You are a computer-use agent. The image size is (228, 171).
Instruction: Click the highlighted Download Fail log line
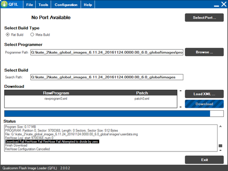52,142
